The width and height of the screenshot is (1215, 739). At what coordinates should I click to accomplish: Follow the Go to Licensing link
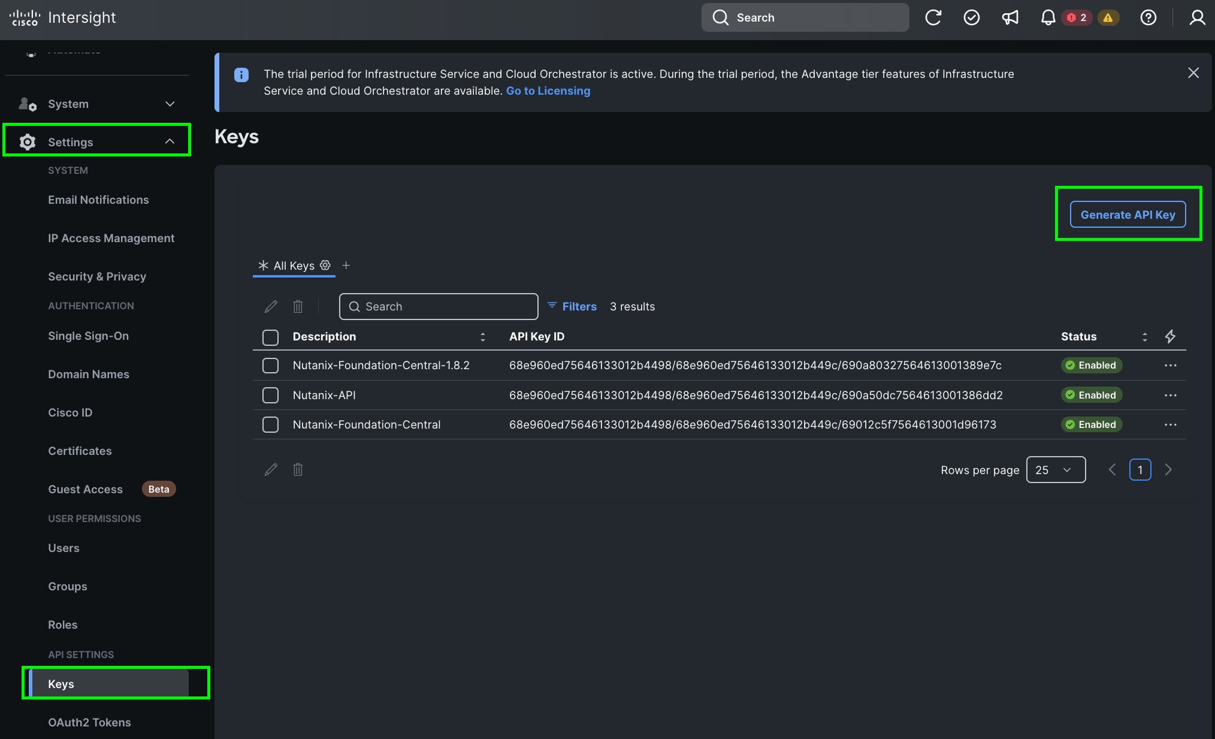click(x=548, y=91)
